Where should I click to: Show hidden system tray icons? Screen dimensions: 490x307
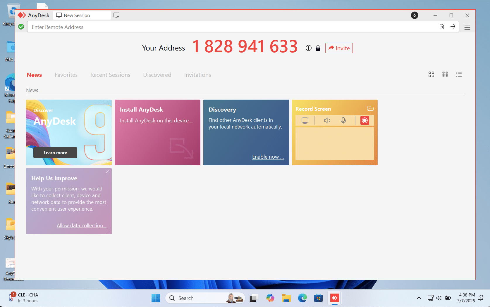419,298
